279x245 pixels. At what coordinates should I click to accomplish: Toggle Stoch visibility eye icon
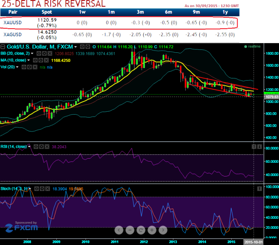coord(37,189)
